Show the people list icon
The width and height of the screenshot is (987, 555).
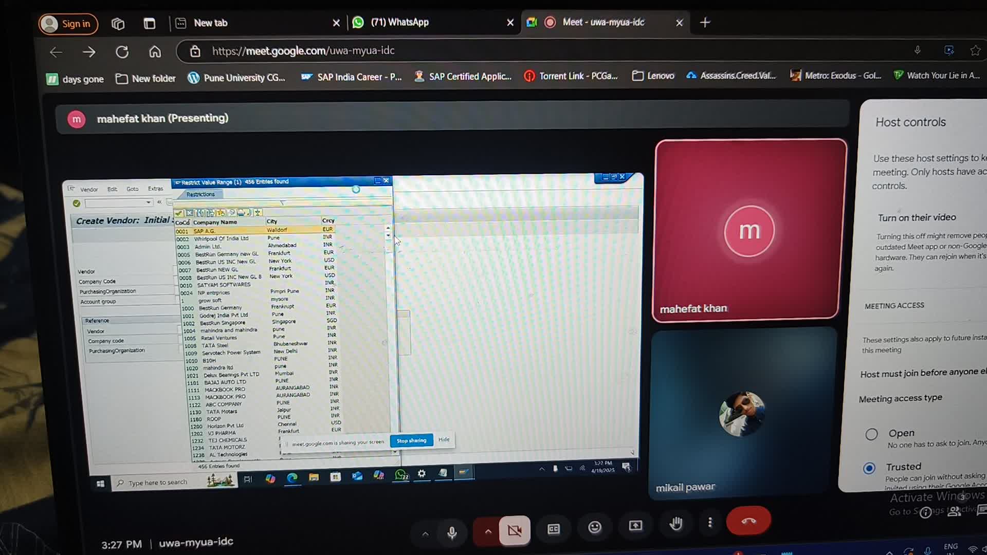pyautogui.click(x=954, y=511)
